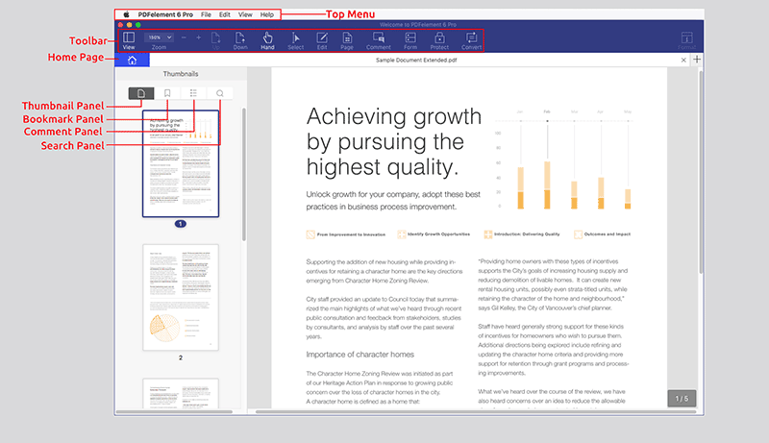
Task: Click 'Introduction: Delivering Quality' section label
Action: [527, 234]
